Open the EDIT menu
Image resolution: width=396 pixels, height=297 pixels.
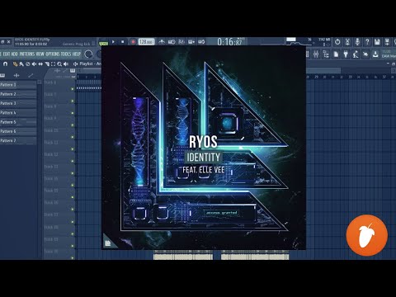pos(7,54)
